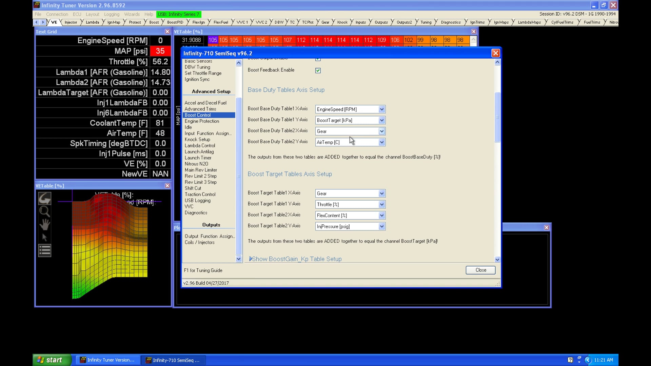Activate the Hand pan tool in VETable panel
Screen dimensions: 651x366
pyautogui.click(x=44, y=224)
